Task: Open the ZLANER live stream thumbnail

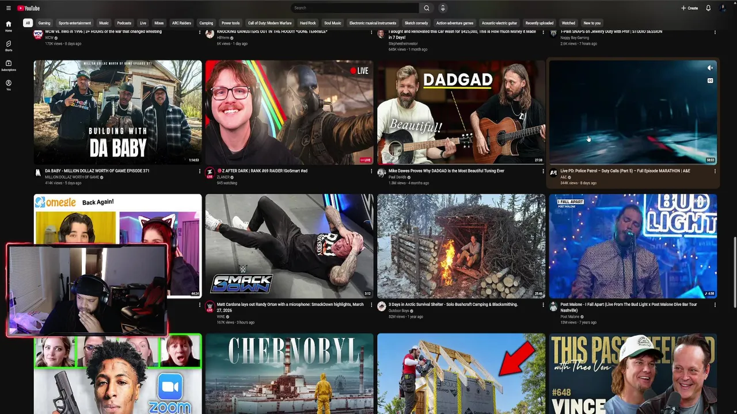Action: 289,113
